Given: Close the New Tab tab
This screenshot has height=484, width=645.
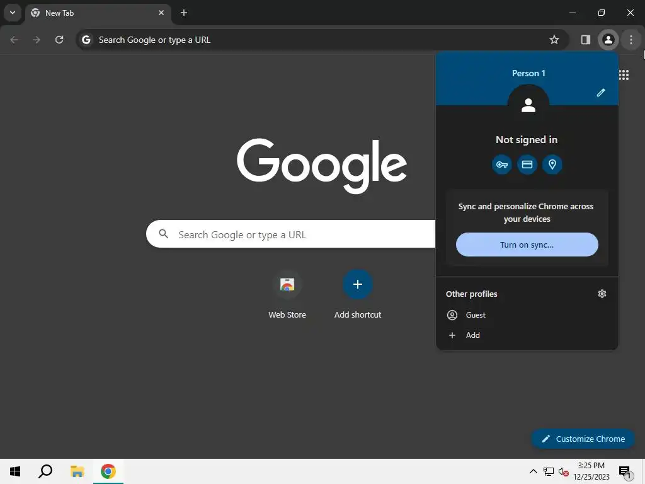Looking at the screenshot, I should 161,13.
